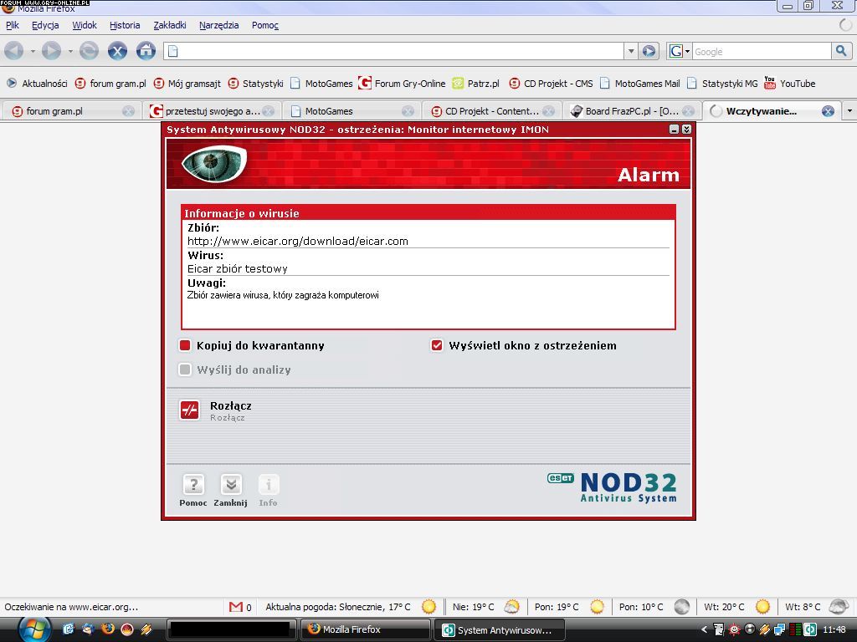Open the Patrz.pl bookmark

476,84
